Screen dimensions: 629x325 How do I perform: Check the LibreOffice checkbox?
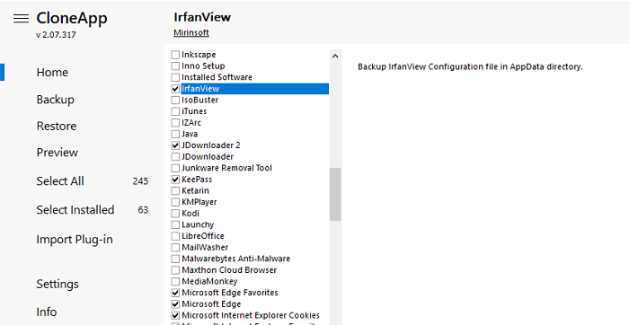point(175,236)
